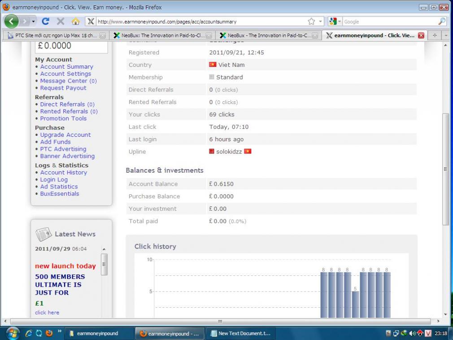Image resolution: width=453 pixels, height=340 pixels.
Task: Follow the 'click here' news link
Action: [x=47, y=312]
